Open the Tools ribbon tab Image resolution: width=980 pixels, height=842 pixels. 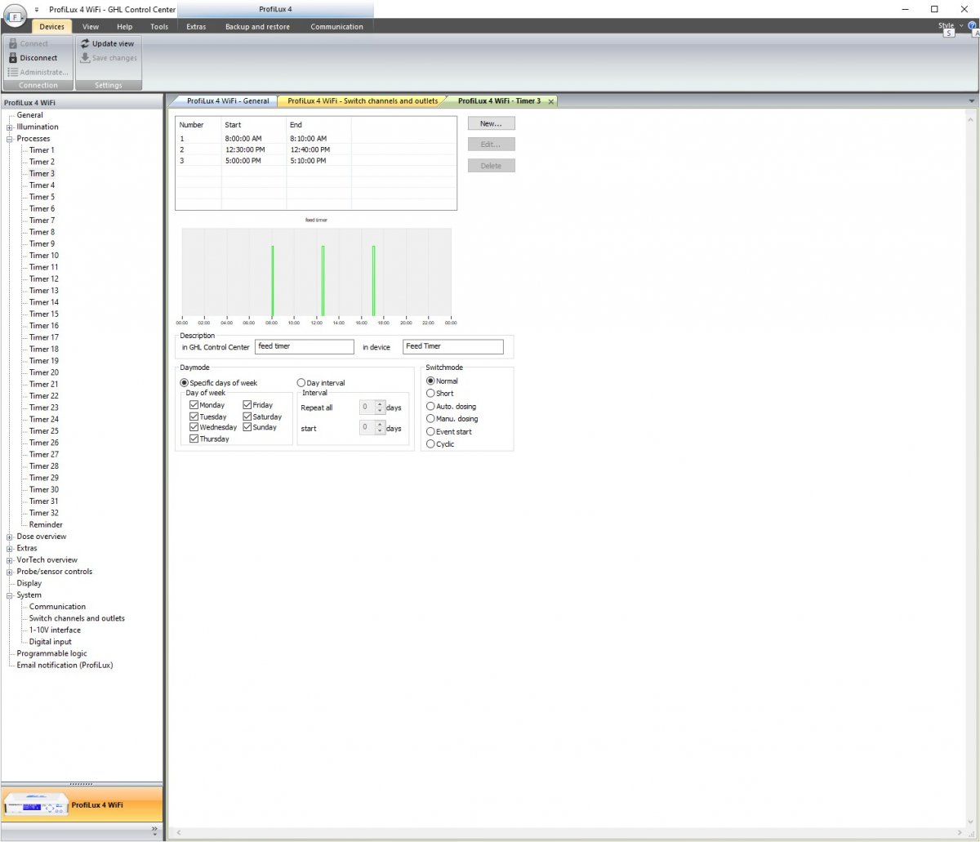[159, 26]
